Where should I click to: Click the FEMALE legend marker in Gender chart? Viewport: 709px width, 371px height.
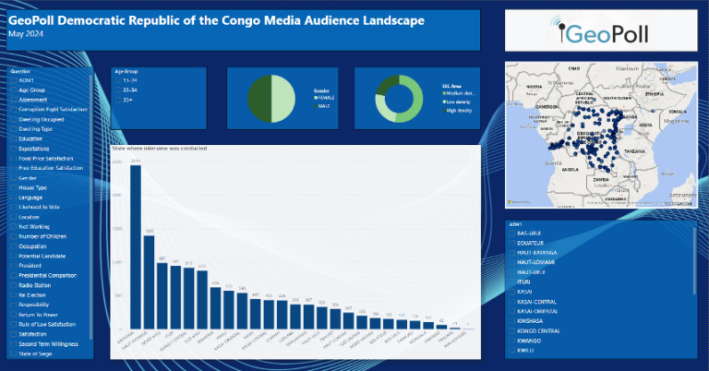(315, 98)
